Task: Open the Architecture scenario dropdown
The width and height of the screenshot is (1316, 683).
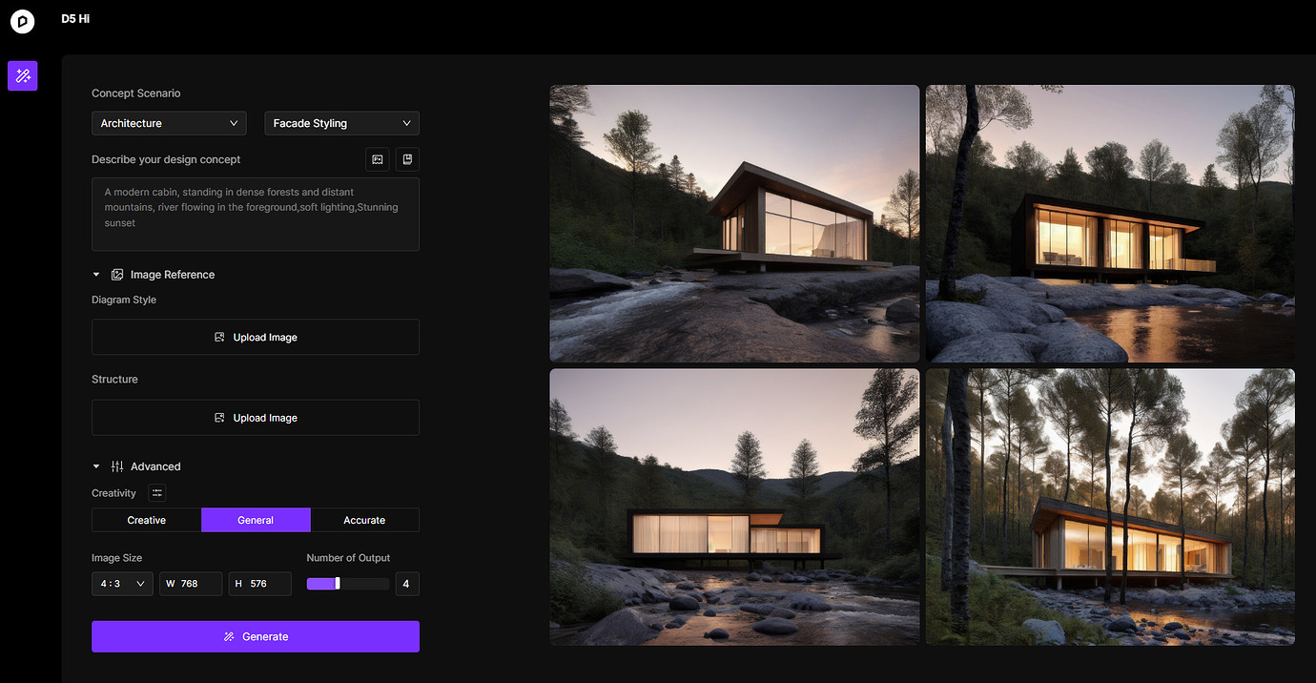Action: pyautogui.click(x=169, y=123)
